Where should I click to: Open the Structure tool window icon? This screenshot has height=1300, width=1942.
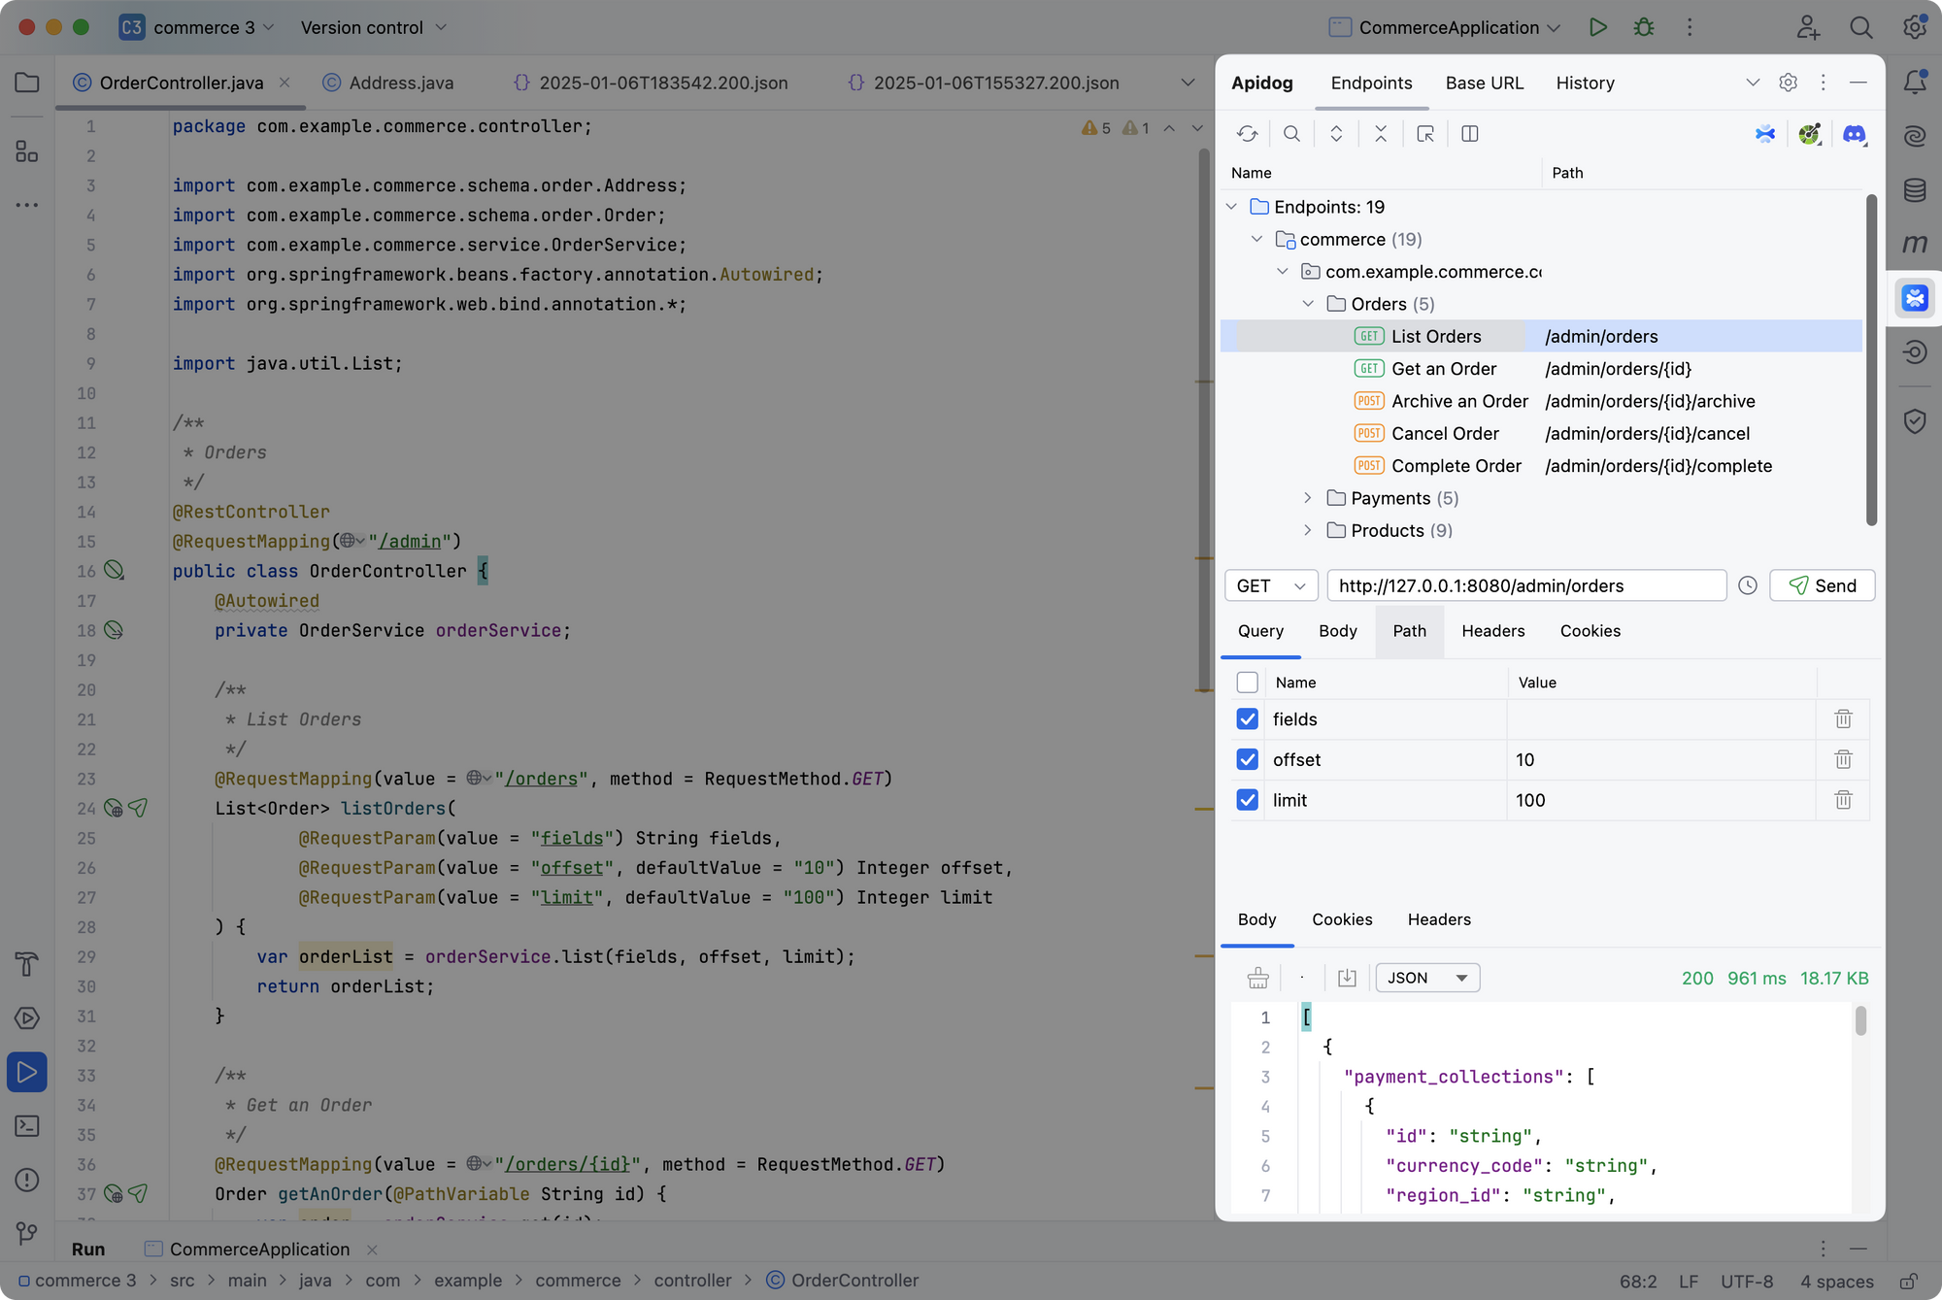click(27, 151)
